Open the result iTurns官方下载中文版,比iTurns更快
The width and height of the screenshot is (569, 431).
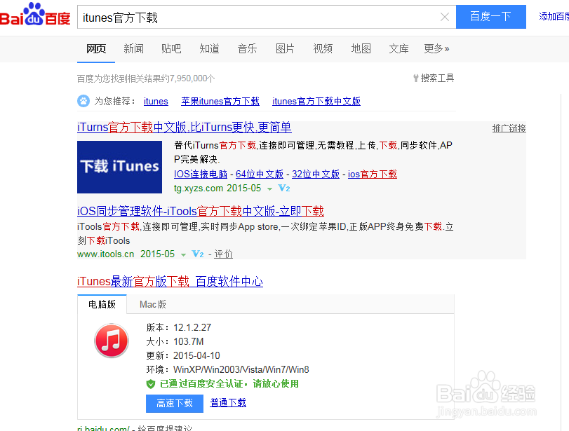click(185, 128)
